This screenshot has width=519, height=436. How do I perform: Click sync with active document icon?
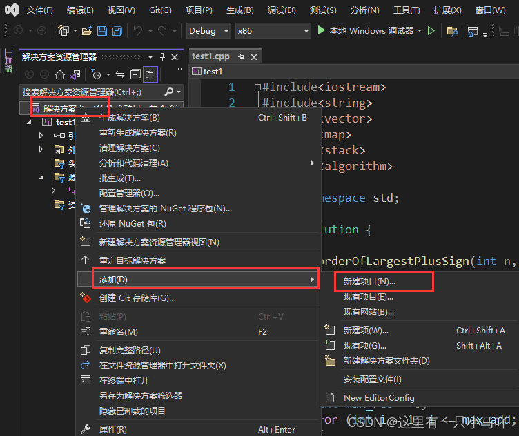point(120,74)
